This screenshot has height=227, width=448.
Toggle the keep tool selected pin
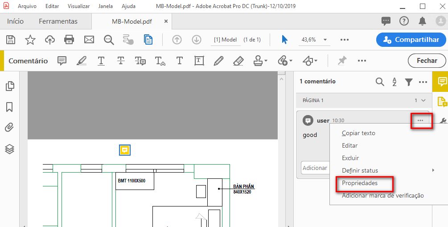coord(342,61)
